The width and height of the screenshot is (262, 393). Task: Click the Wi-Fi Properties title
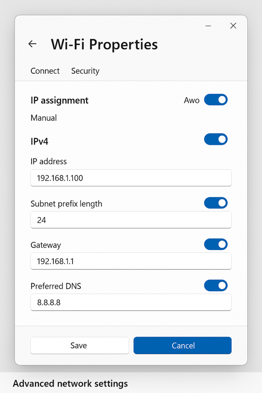[x=104, y=44]
